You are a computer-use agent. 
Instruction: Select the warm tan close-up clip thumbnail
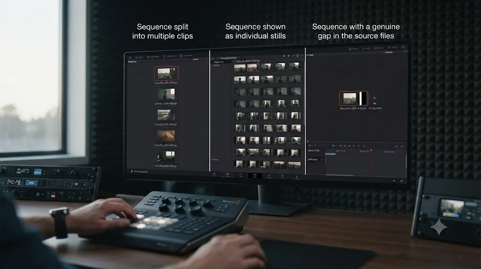tap(166, 135)
